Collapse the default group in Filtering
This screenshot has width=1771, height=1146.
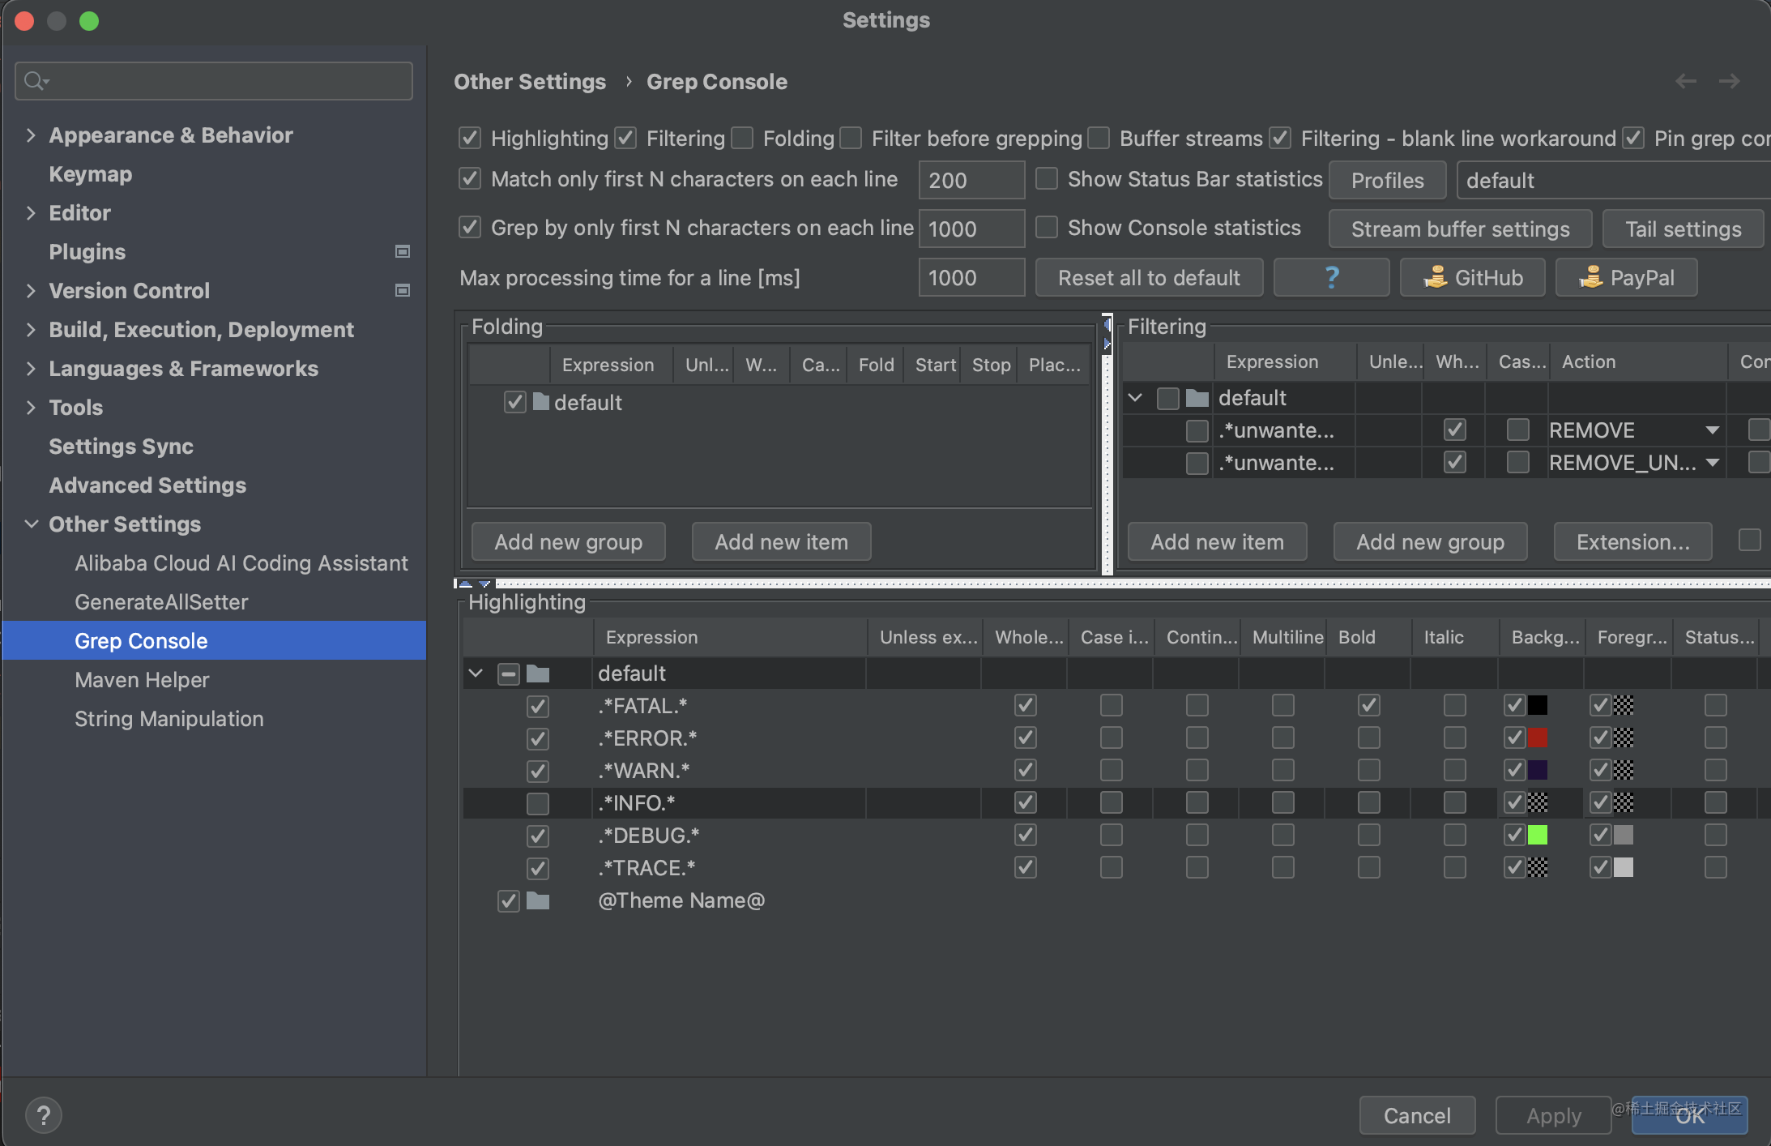pos(1136,398)
